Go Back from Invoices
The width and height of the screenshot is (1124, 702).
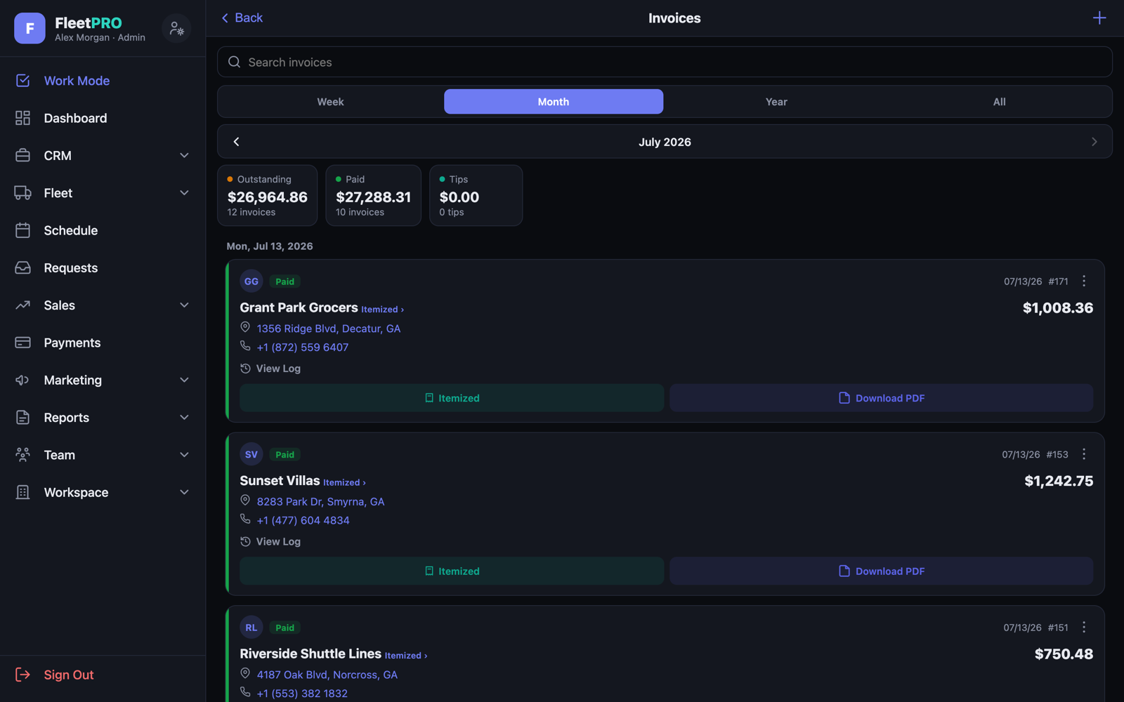pyautogui.click(x=242, y=18)
